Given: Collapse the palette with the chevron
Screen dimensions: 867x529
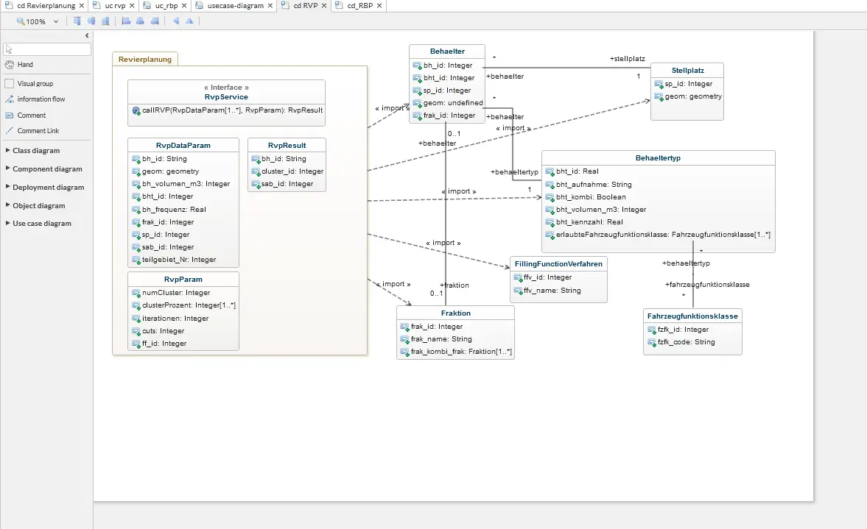Looking at the screenshot, I should (x=87, y=35).
